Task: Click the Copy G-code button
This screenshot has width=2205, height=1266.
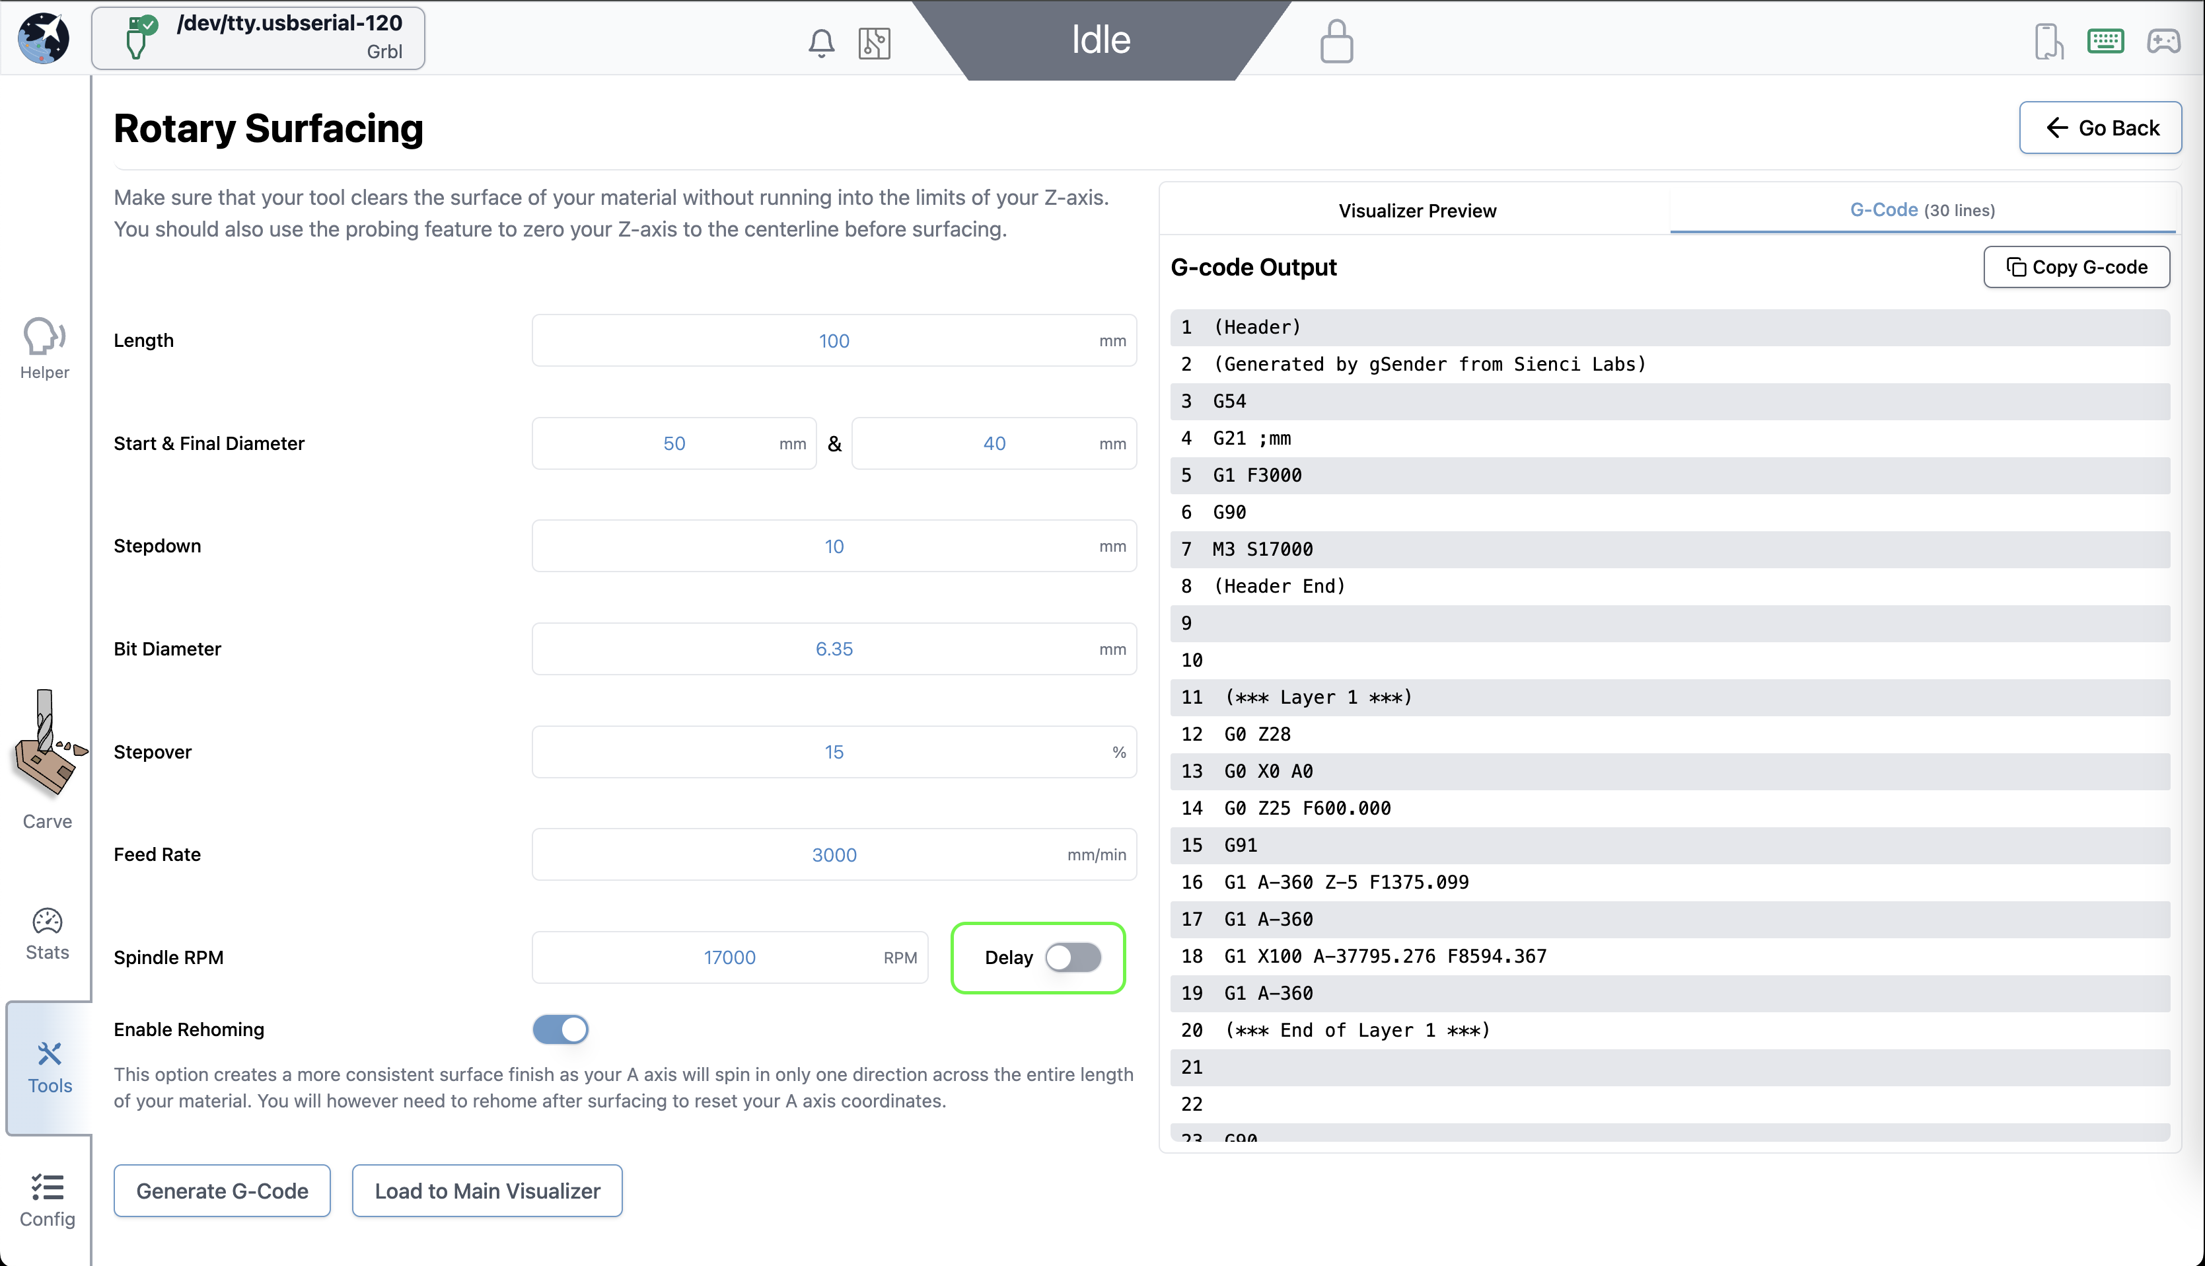Action: (x=2076, y=267)
